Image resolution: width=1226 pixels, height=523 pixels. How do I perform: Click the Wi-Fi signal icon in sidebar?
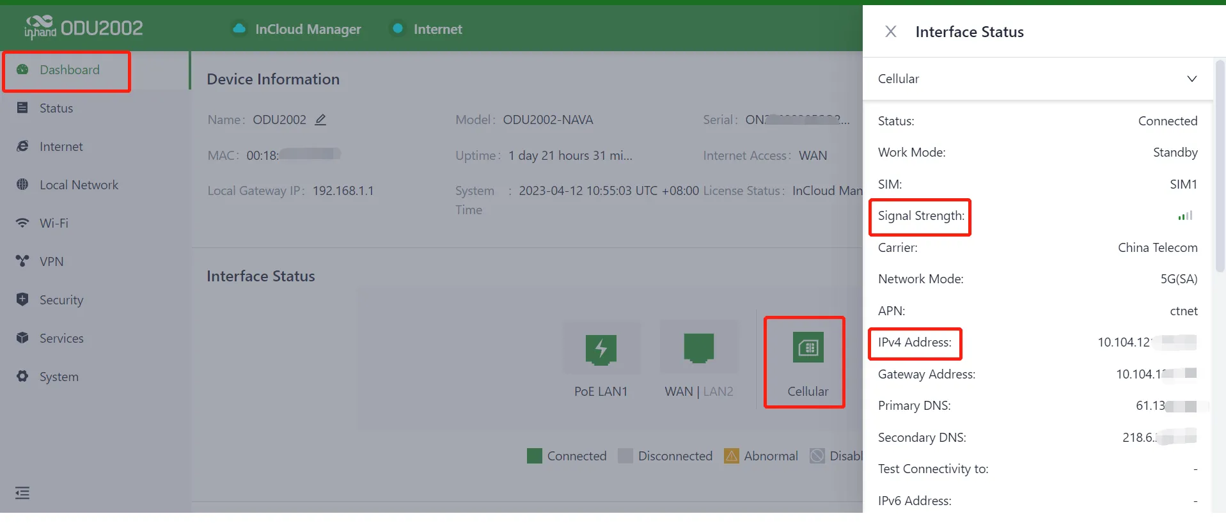coord(22,223)
